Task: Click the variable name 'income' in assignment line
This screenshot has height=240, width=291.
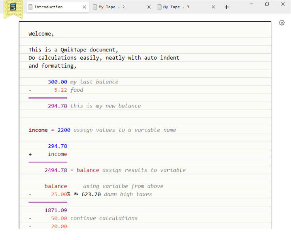Action: (x=38, y=130)
